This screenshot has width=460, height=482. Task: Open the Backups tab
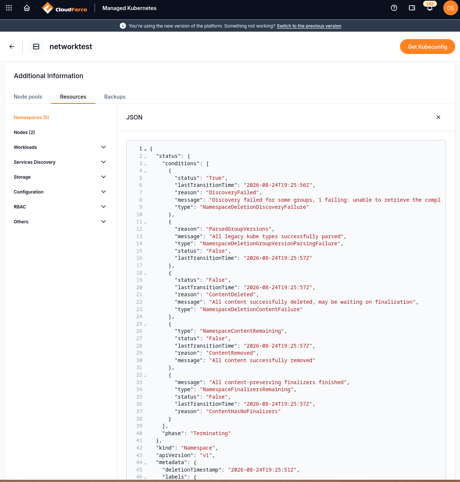115,97
